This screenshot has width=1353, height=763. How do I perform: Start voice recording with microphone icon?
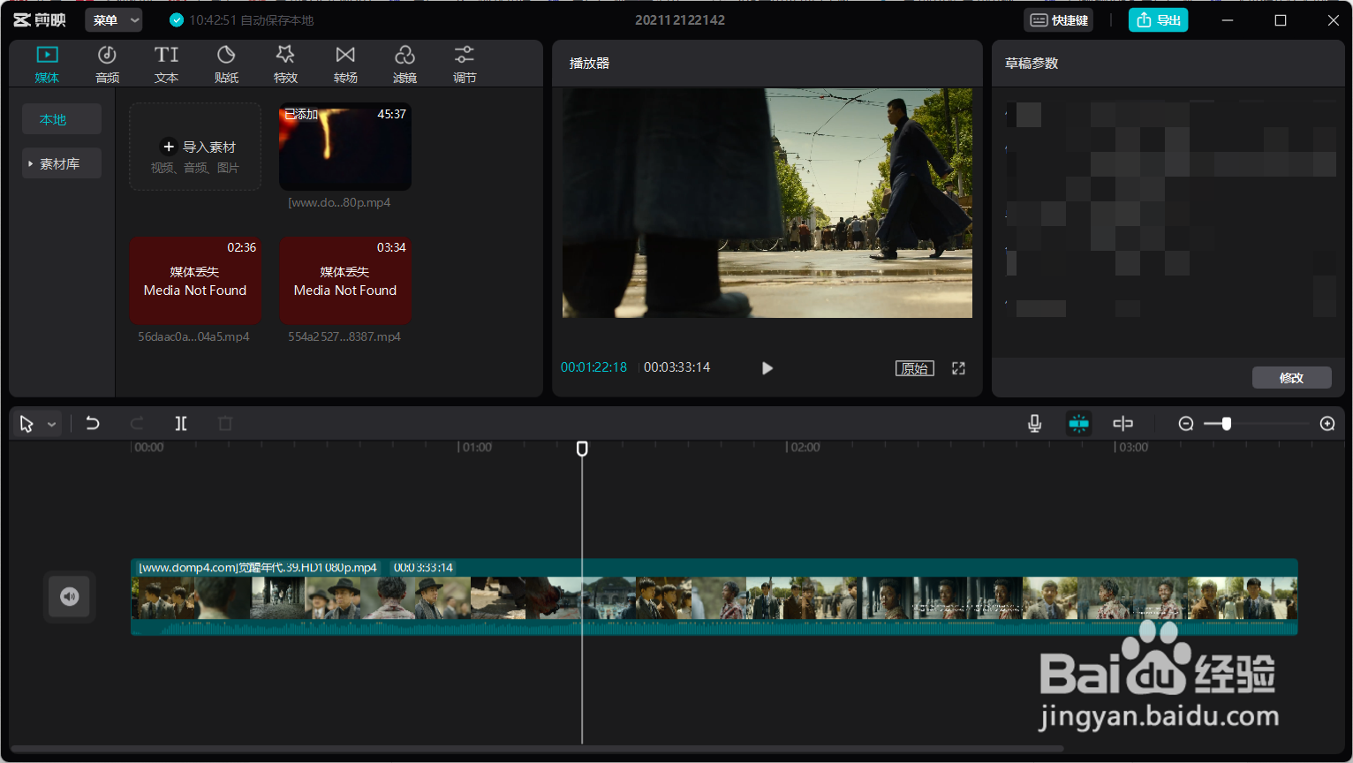(1035, 424)
